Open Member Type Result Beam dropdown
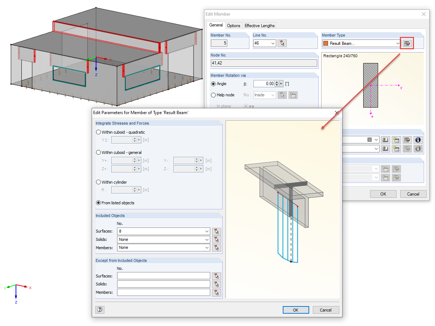The image size is (435, 326). (x=398, y=43)
